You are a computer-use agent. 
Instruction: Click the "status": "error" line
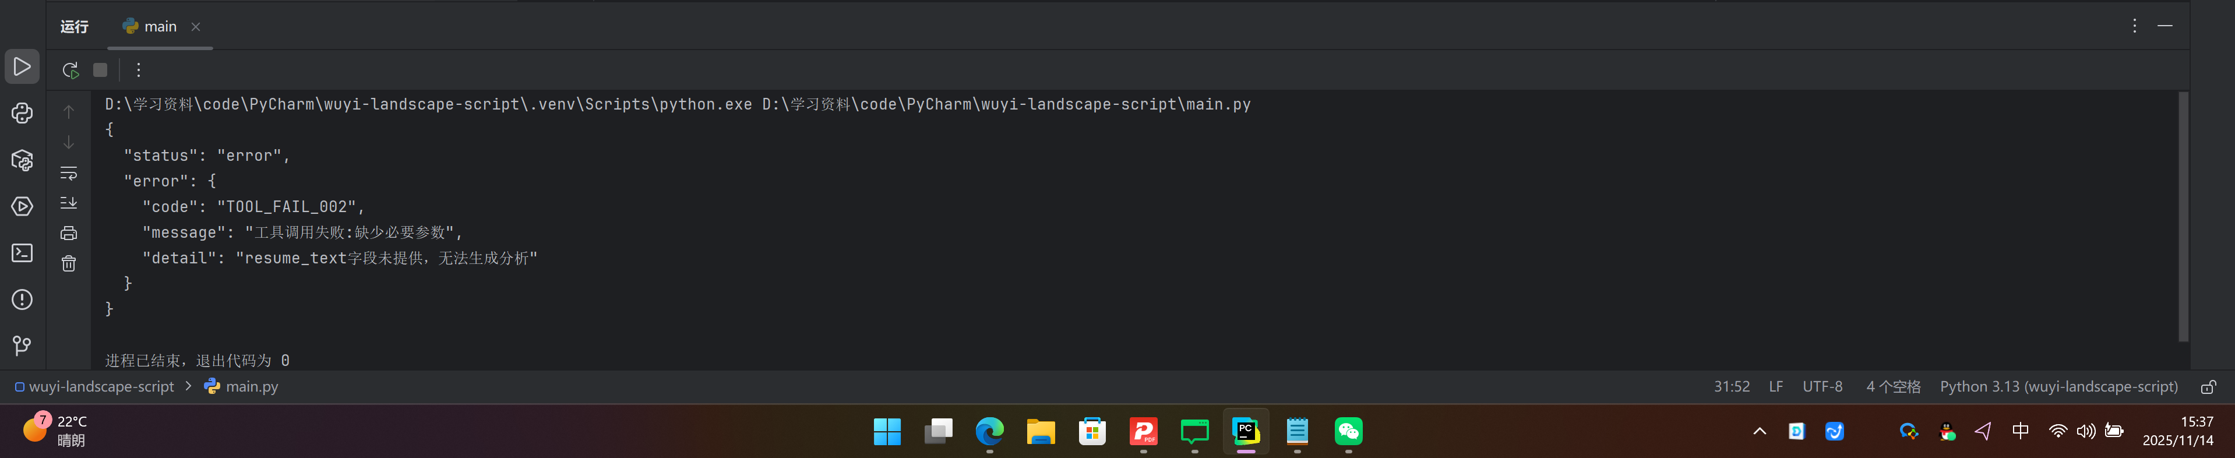206,155
